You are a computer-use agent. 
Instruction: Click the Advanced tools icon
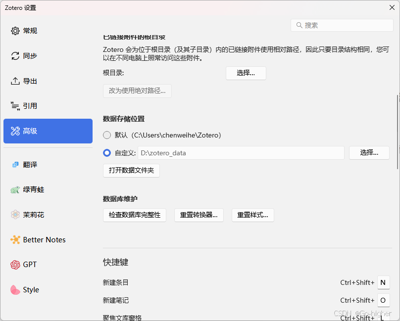point(15,131)
